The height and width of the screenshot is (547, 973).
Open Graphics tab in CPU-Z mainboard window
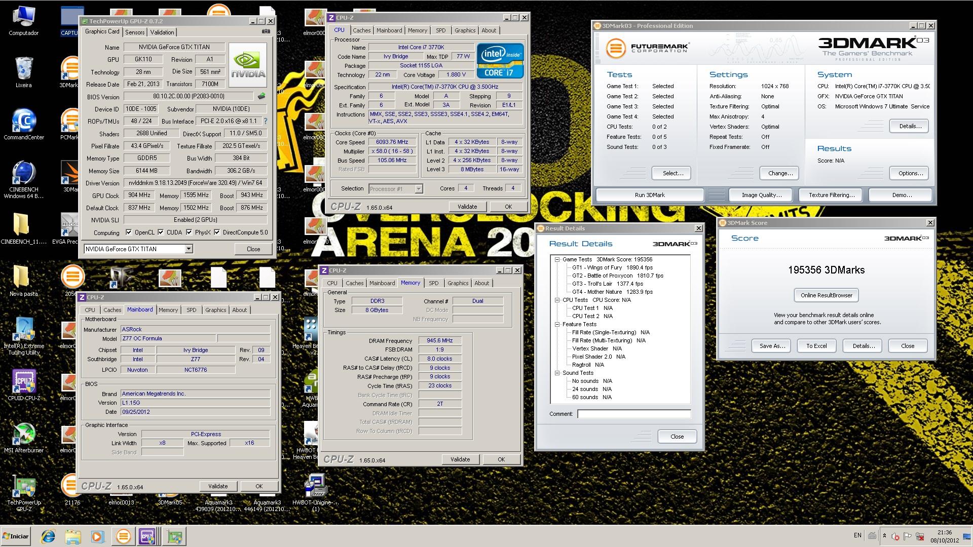click(215, 310)
